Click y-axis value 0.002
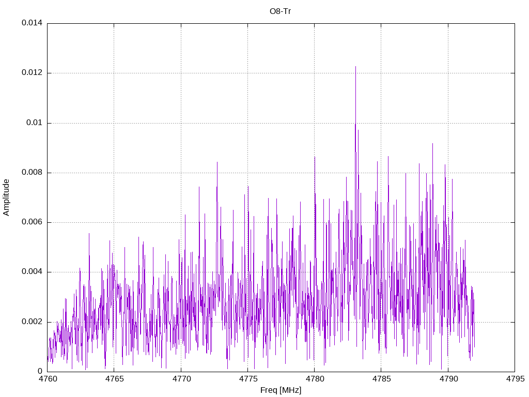Screen dimensions: 529x397 (32, 322)
